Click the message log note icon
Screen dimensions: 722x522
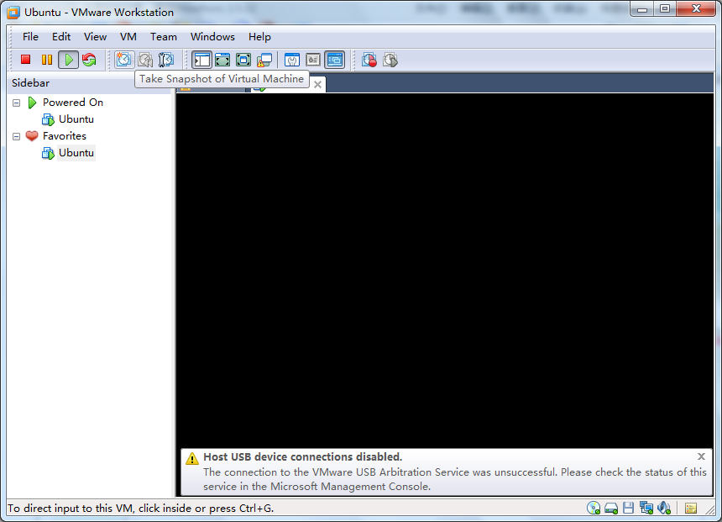[691, 509]
